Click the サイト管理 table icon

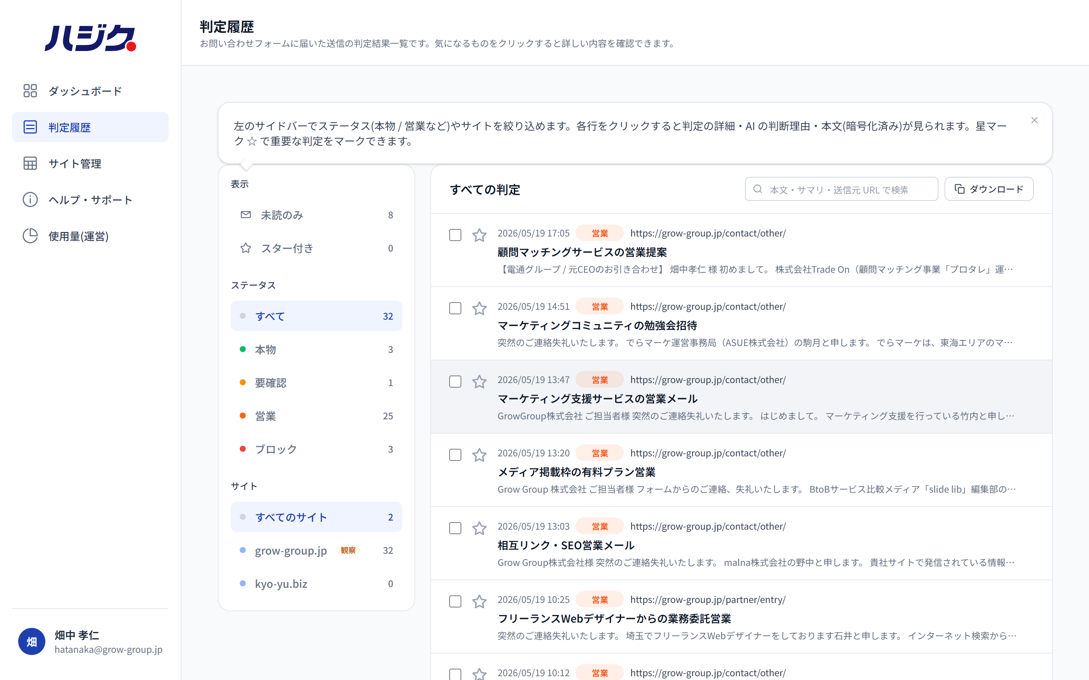pos(30,164)
